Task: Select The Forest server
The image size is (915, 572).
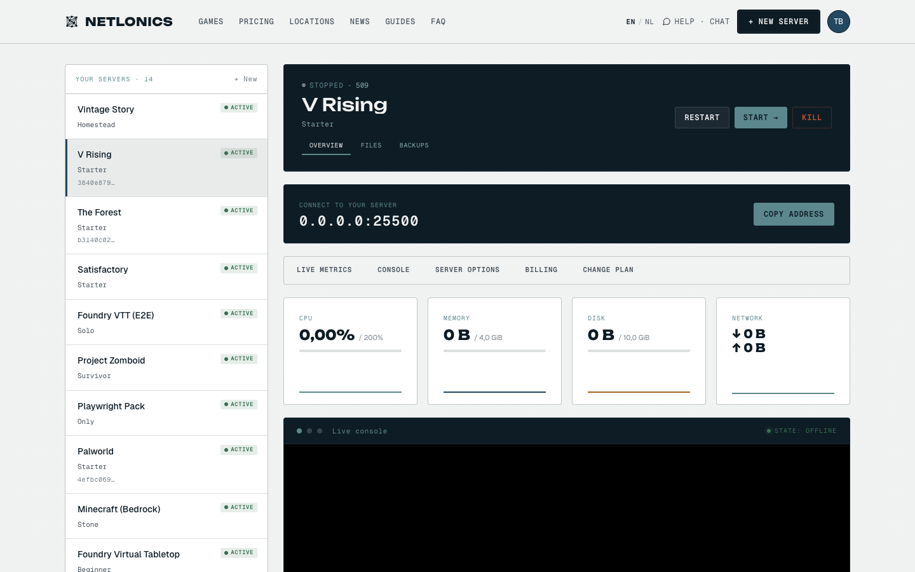Action: click(x=166, y=226)
